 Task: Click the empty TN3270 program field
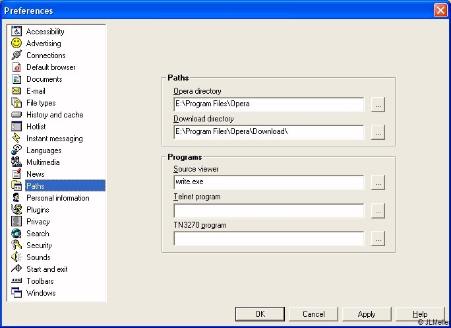(268, 238)
